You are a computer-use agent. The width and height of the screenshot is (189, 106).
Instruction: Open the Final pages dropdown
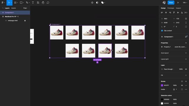pos(26,8)
